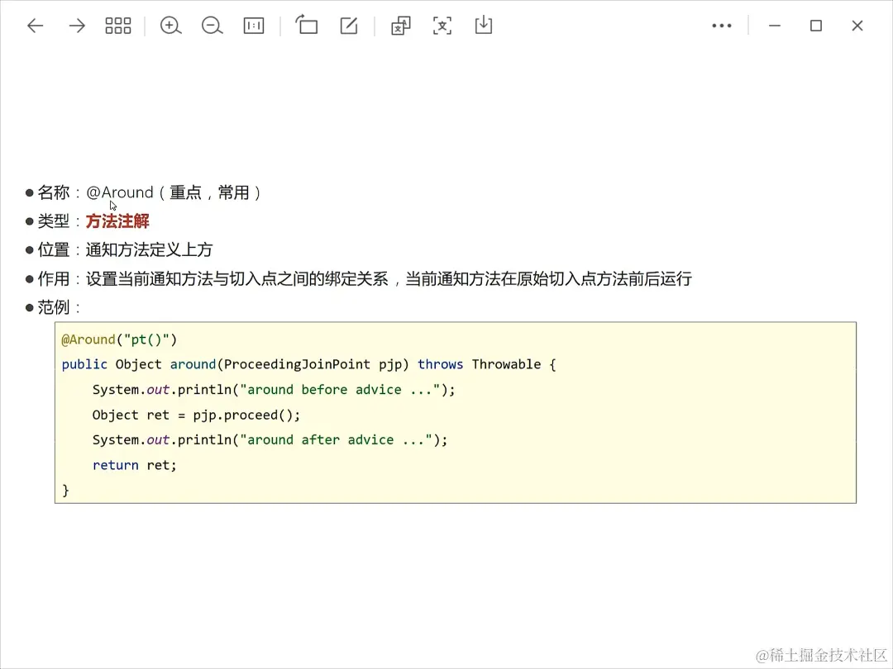
Task: Click the red text '方法注解'
Action: (x=117, y=221)
